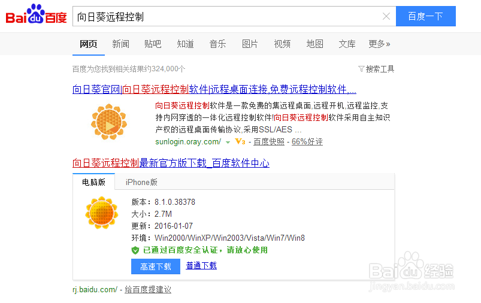
Task: Open 百度快照 cached page
Action: (269, 142)
